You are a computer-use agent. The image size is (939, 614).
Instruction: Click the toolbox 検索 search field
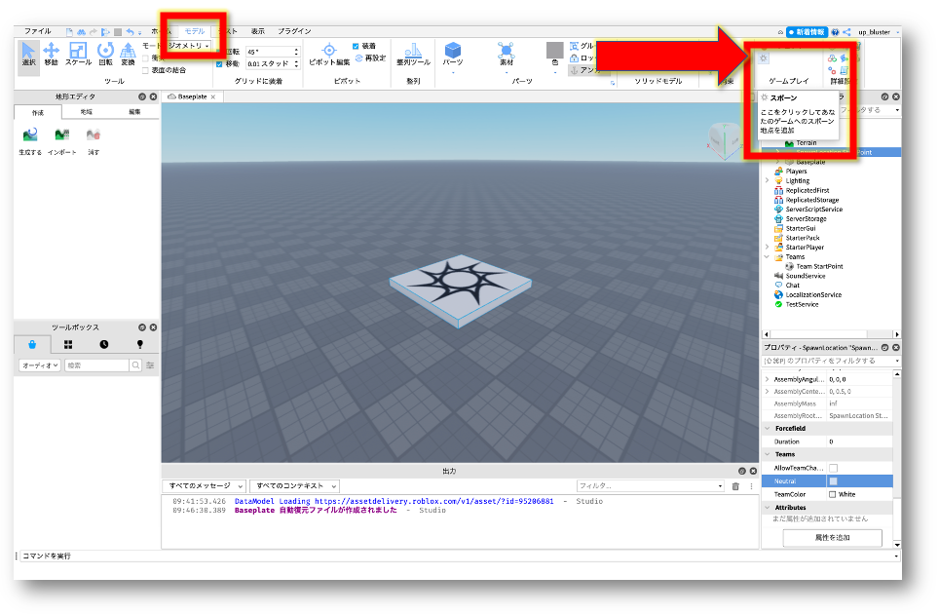[97, 365]
